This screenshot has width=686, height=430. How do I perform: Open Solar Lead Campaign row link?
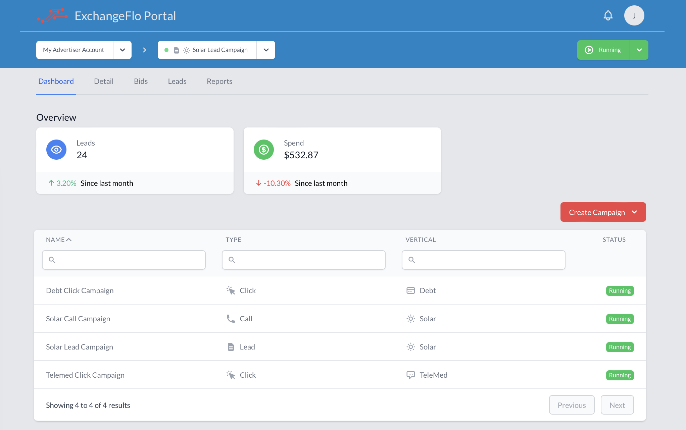click(x=79, y=347)
